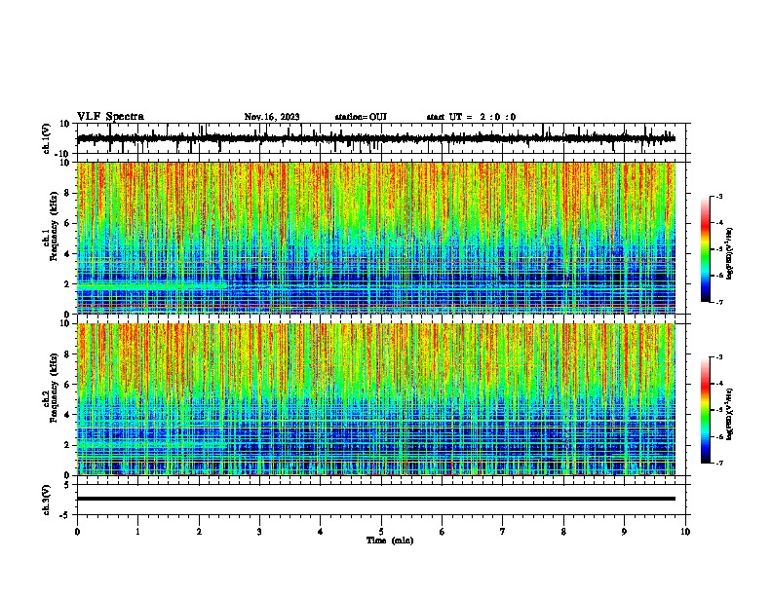Click the ch.3(V) axis label

[46, 500]
